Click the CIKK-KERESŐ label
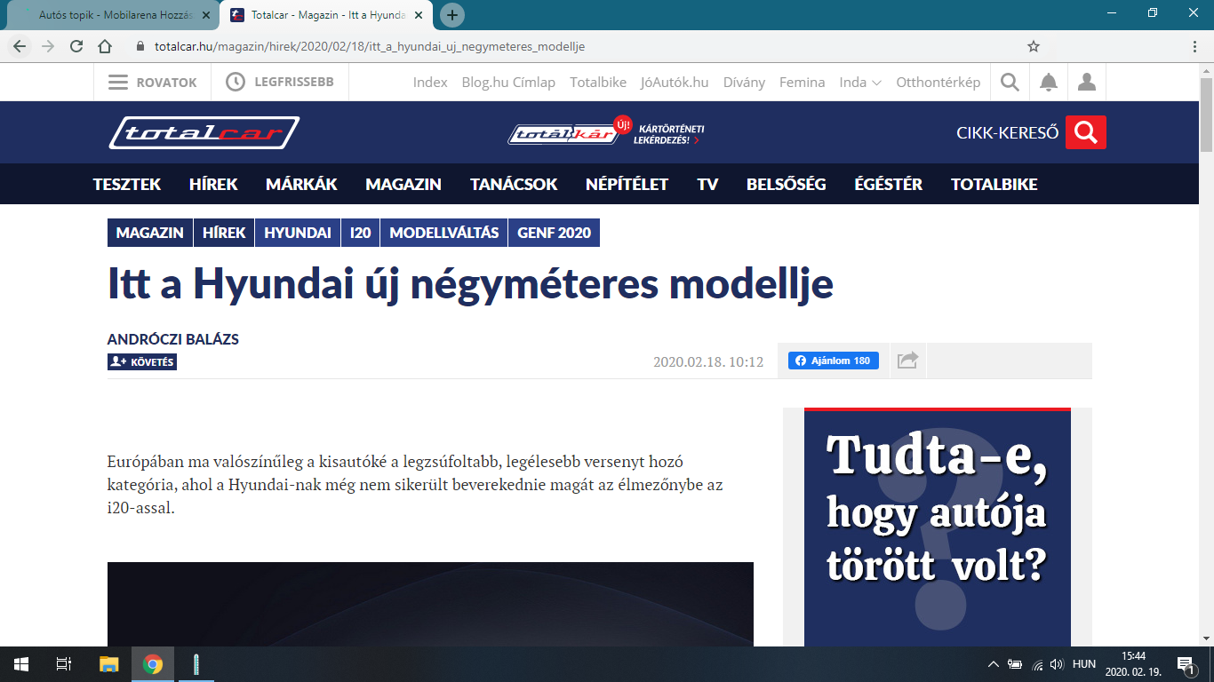Viewport: 1214px width, 682px height. 1007,133
